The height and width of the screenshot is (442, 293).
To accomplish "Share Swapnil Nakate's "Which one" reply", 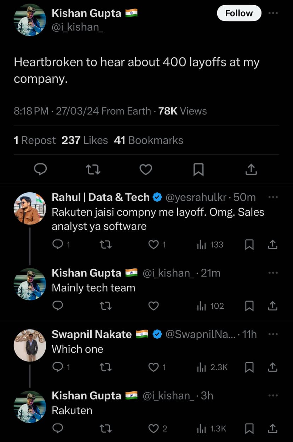I will click(272, 367).
